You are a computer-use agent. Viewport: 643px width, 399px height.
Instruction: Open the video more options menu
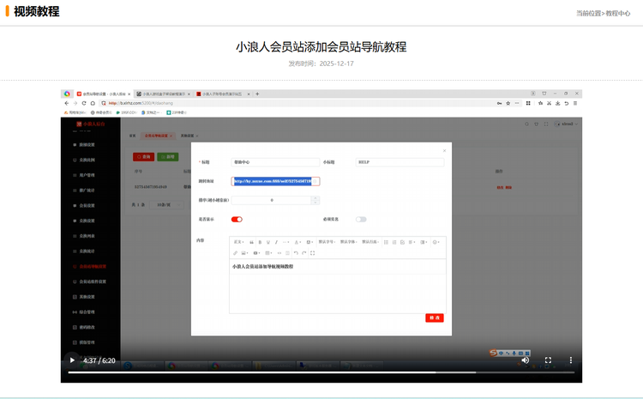point(571,360)
